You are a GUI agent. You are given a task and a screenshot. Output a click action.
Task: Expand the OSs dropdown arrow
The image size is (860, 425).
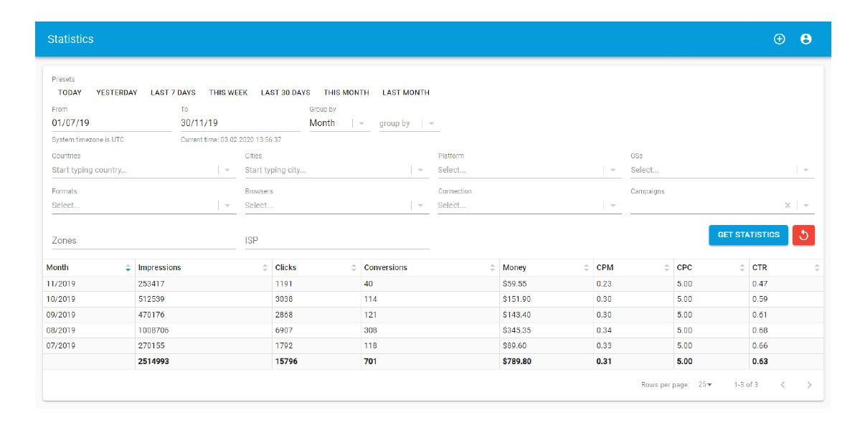click(805, 170)
